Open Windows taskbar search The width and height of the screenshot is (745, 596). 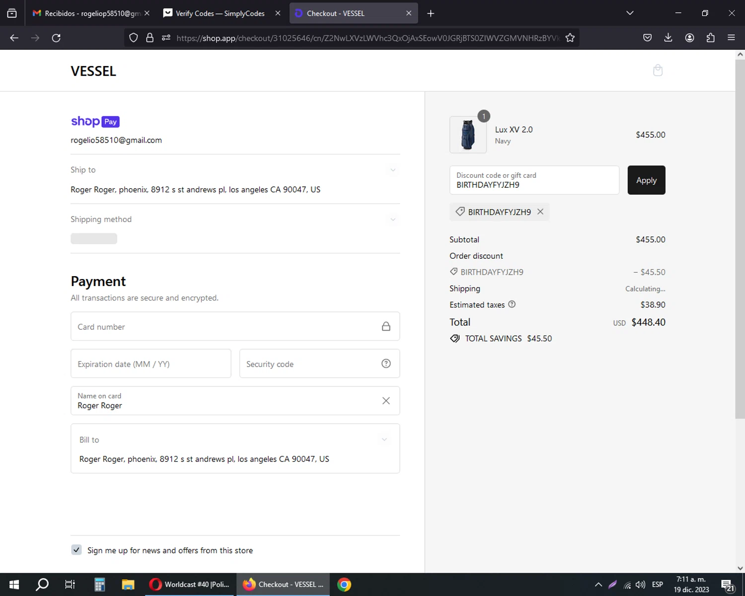42,585
